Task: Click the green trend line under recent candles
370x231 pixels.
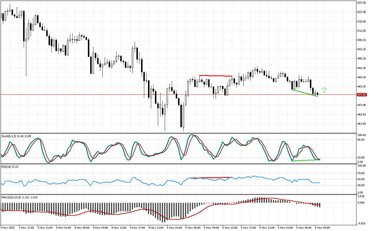Action: point(305,93)
